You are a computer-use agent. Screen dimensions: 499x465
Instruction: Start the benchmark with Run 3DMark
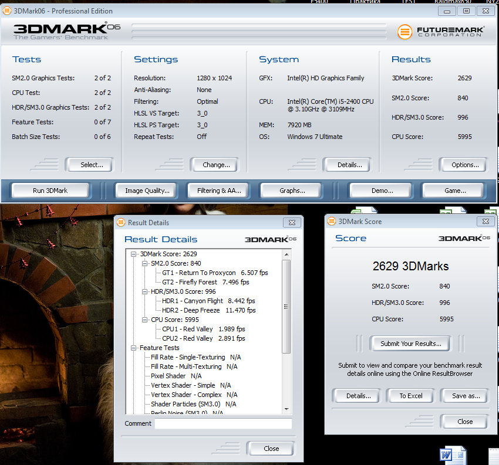coord(50,191)
